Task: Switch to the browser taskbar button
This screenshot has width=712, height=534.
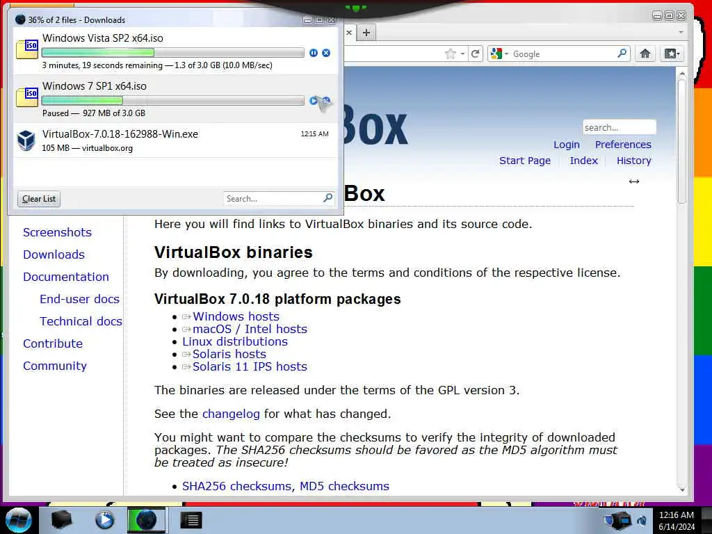Action: click(x=146, y=520)
